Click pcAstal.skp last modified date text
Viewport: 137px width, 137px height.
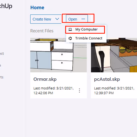[x=114, y=91]
